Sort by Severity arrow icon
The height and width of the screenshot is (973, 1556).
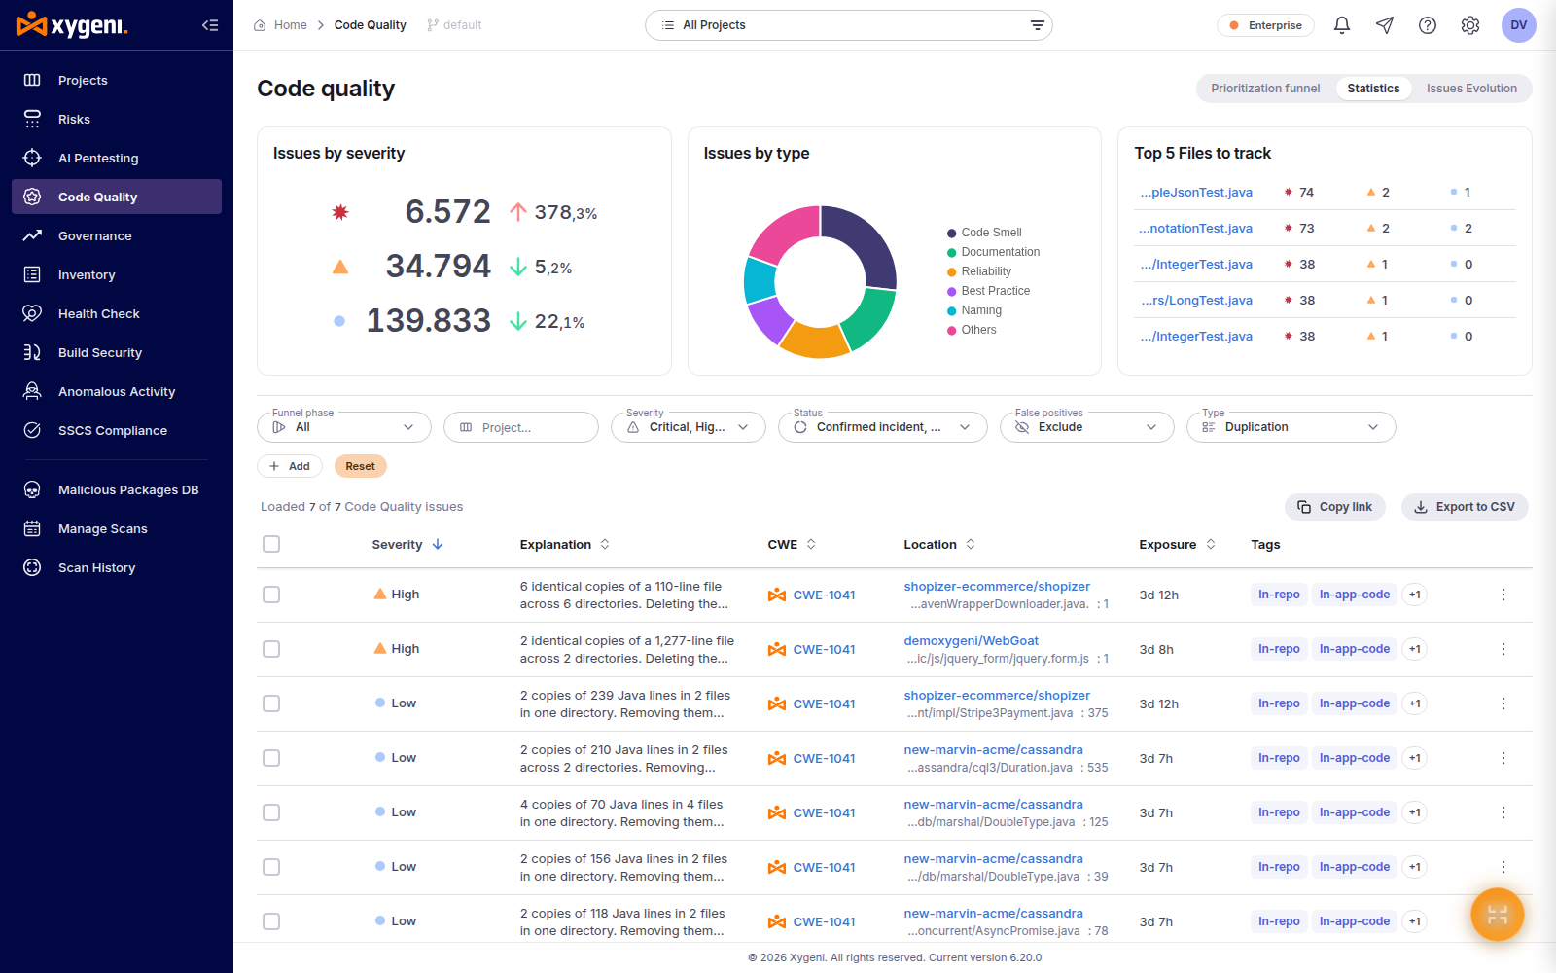click(438, 544)
